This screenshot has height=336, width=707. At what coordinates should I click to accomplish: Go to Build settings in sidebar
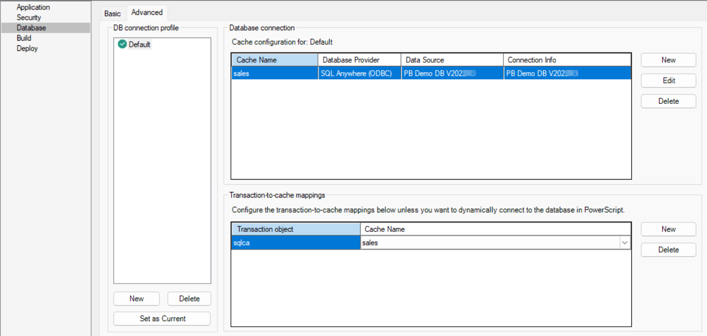coord(24,38)
